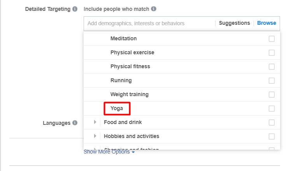
Task: Switch to the Suggestions tab
Action: click(235, 23)
